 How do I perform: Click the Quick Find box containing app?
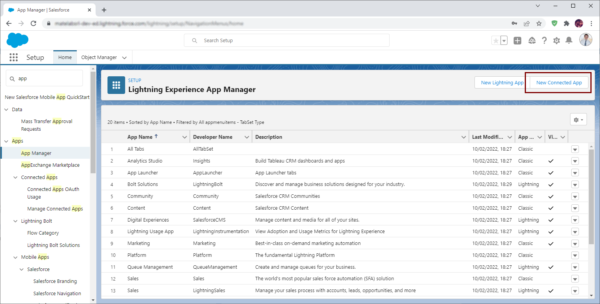[x=45, y=78]
